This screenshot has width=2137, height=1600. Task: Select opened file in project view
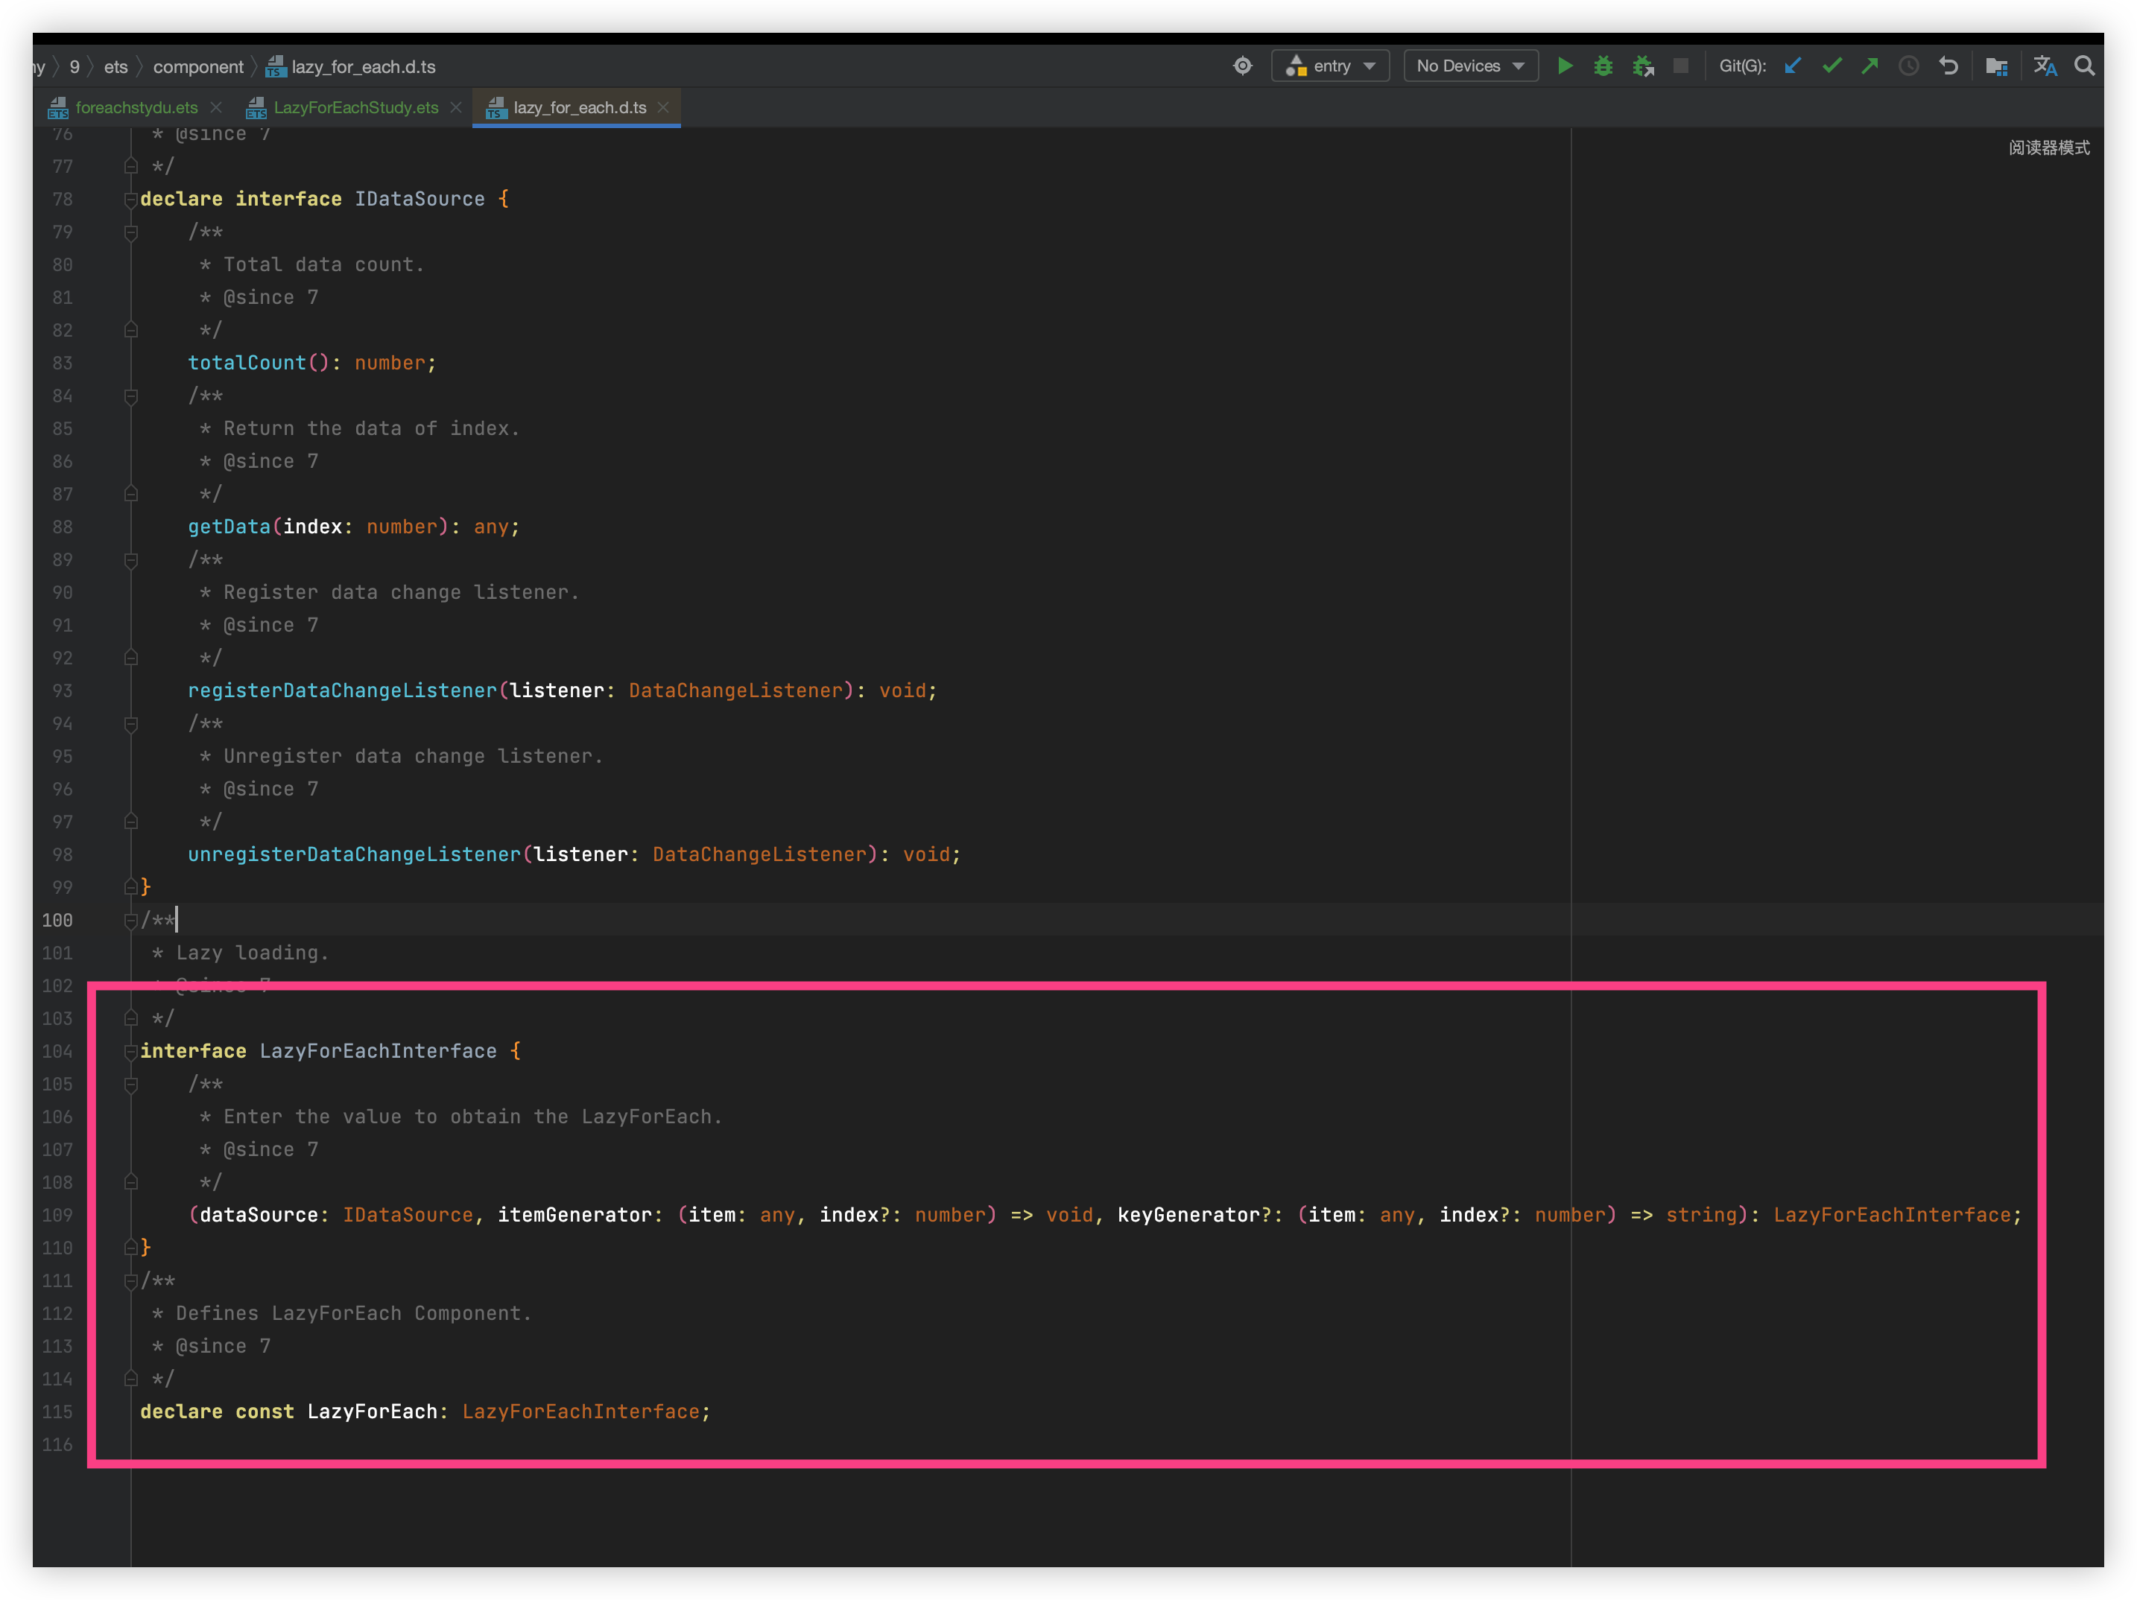tap(1997, 66)
